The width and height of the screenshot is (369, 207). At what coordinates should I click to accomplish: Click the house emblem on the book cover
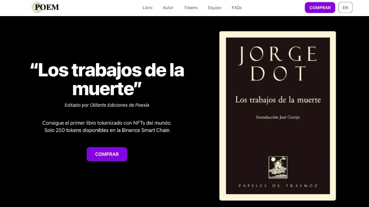(278, 167)
